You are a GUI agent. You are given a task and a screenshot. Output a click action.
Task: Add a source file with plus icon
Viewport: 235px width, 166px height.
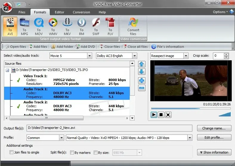[x=142, y=80]
